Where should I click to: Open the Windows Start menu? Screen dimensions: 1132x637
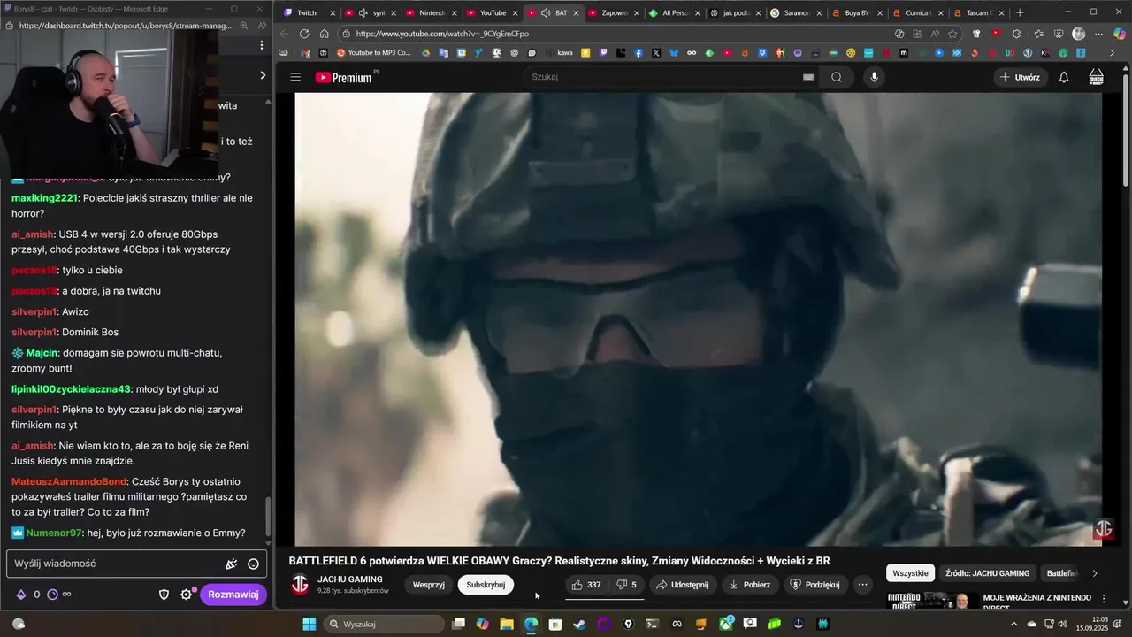309,624
